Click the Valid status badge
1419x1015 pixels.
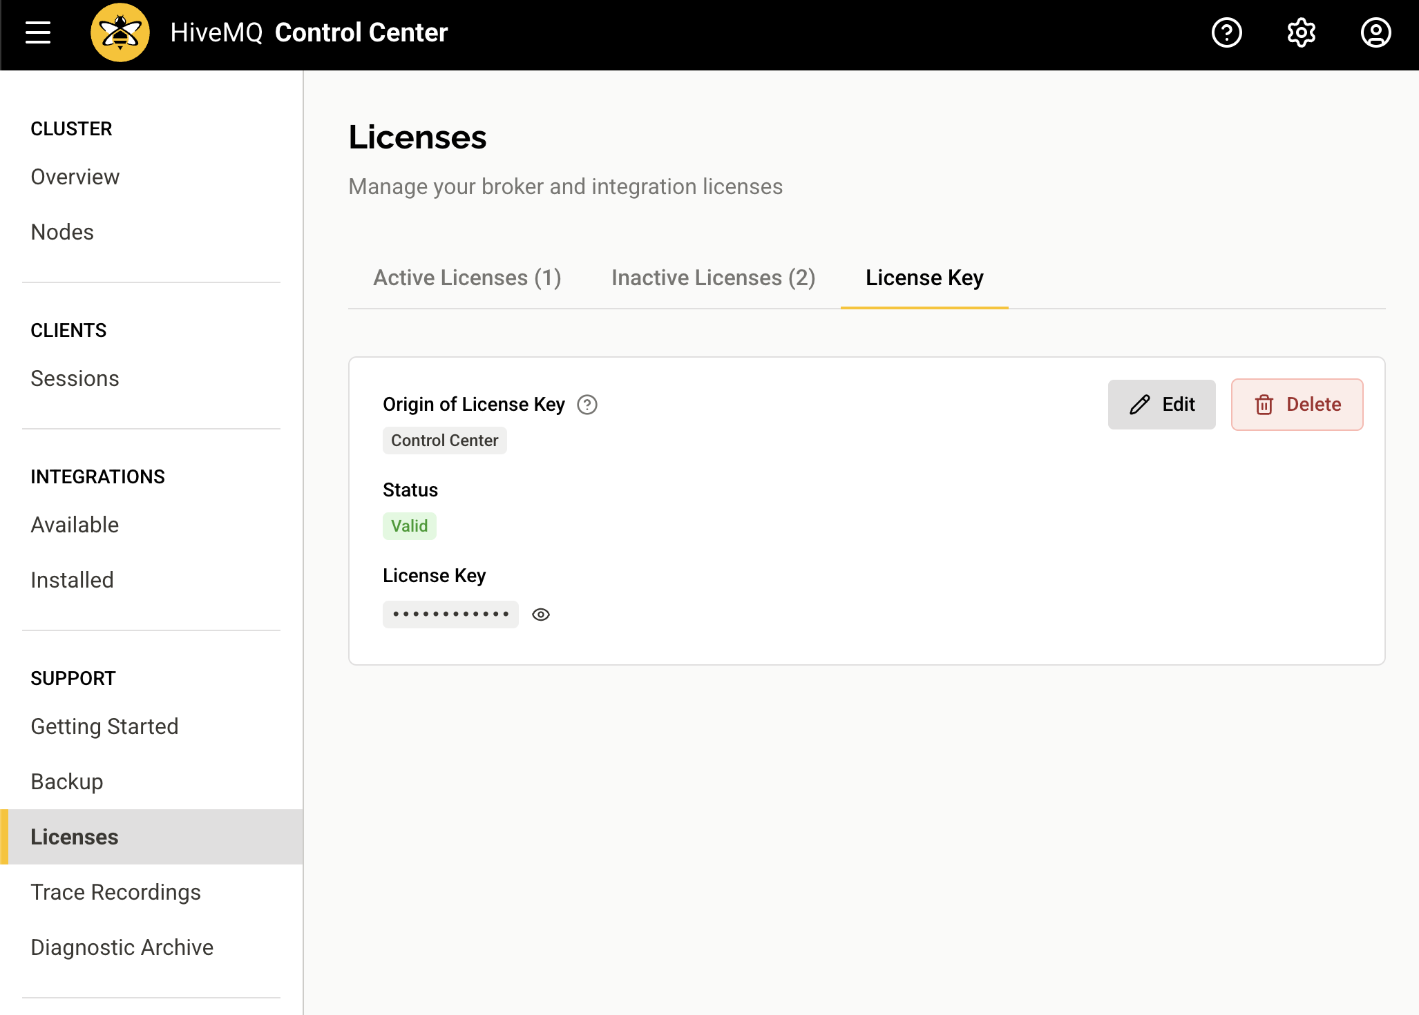coord(410,526)
